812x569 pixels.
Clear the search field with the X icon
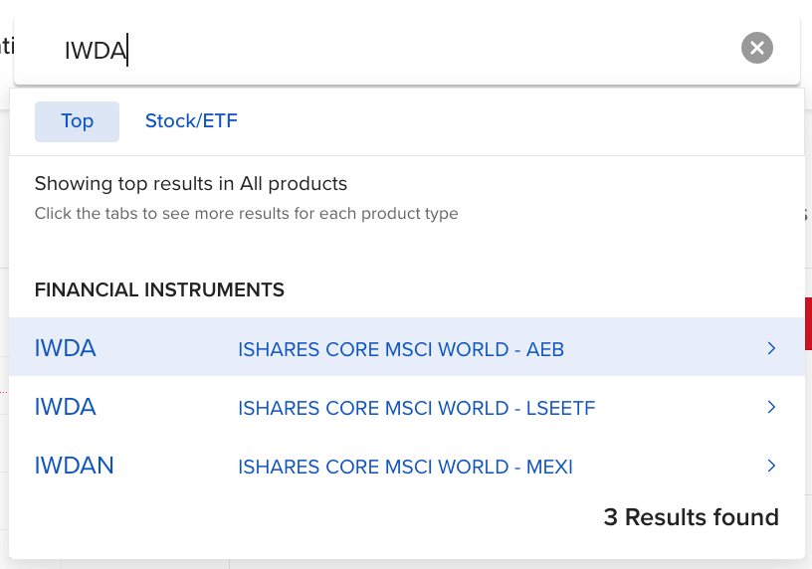point(757,48)
